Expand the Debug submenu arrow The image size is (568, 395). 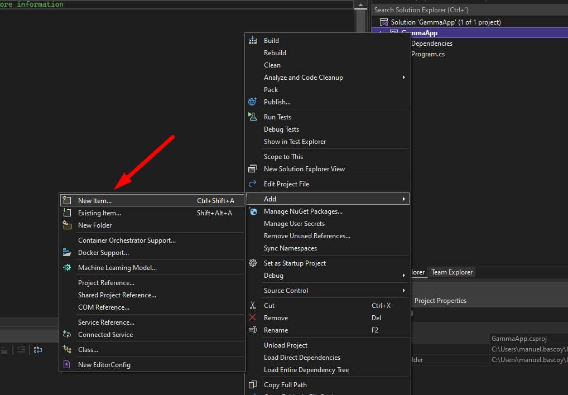click(x=403, y=276)
